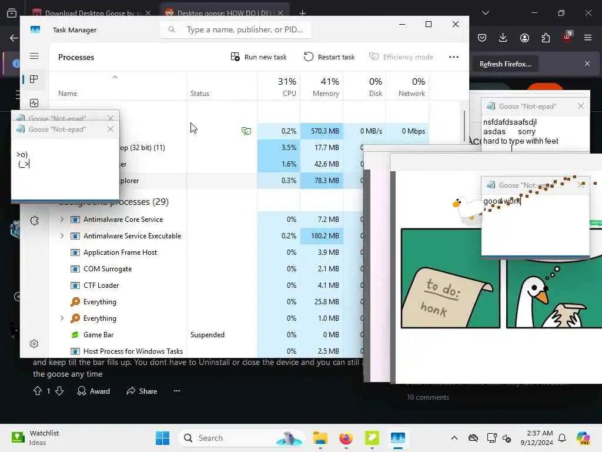Image resolution: width=602 pixels, height=452 pixels.
Task: Click Task Manager taskbar icon
Action: tap(398, 438)
